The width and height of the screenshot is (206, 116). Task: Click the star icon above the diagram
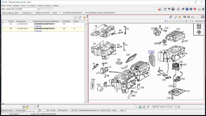pos(179,17)
